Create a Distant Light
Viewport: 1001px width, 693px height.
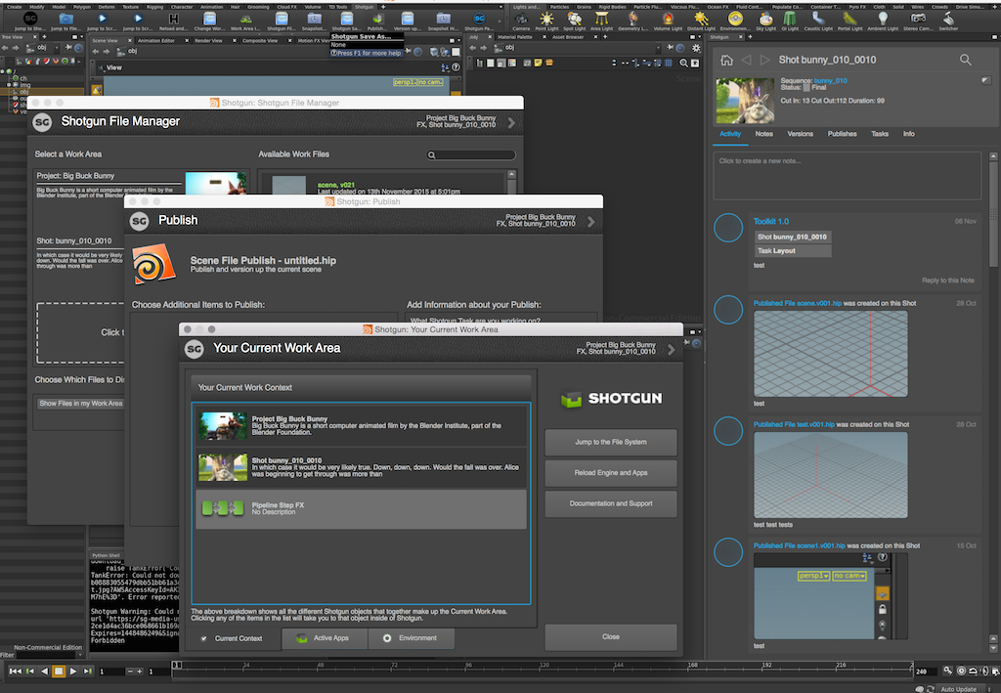[701, 22]
